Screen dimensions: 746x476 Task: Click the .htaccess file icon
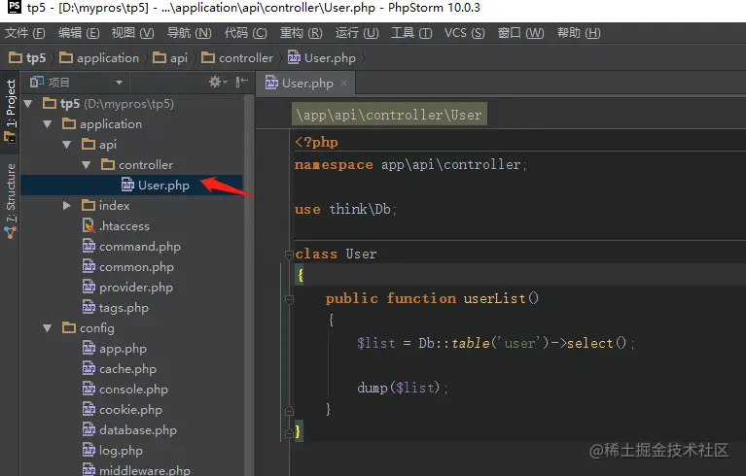89,225
